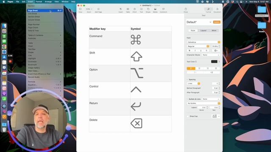The height and width of the screenshot is (152, 271).
Task: Select justified text alignment
Action: pos(216,68)
